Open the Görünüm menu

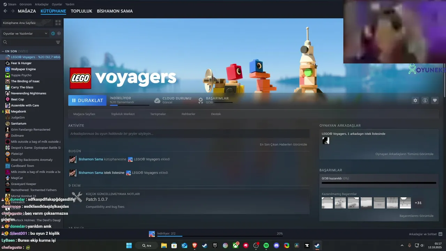pos(25,5)
